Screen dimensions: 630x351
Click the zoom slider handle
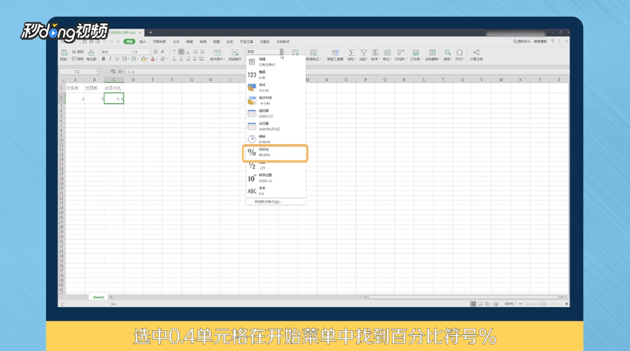[x=543, y=304]
